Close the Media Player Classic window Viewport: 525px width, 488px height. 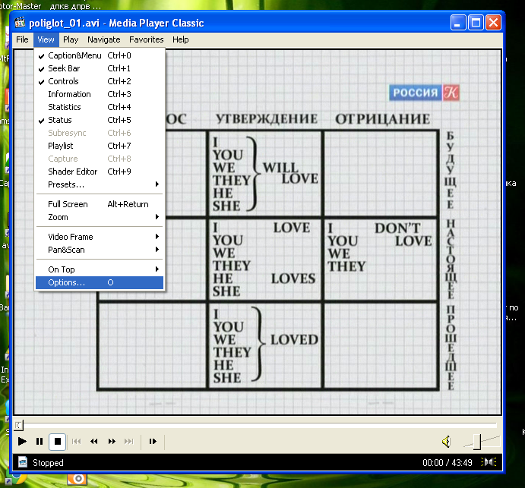[493, 23]
